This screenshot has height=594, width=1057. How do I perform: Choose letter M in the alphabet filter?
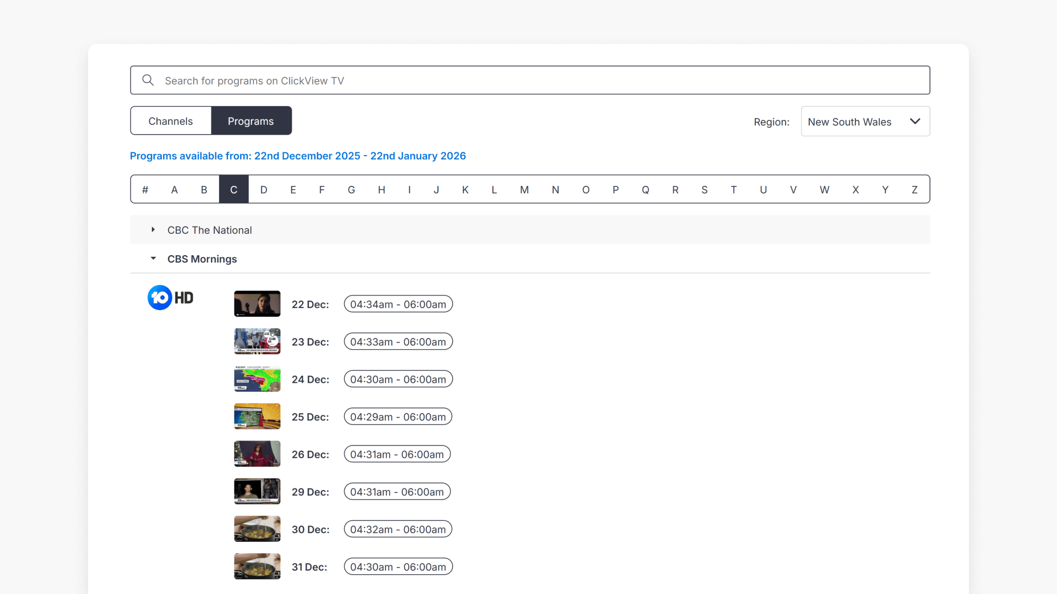(524, 189)
